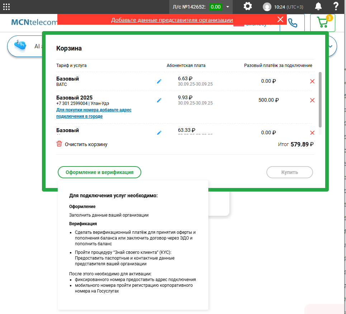
Task: Click the cart list scrollbar
Action: tap(320, 100)
